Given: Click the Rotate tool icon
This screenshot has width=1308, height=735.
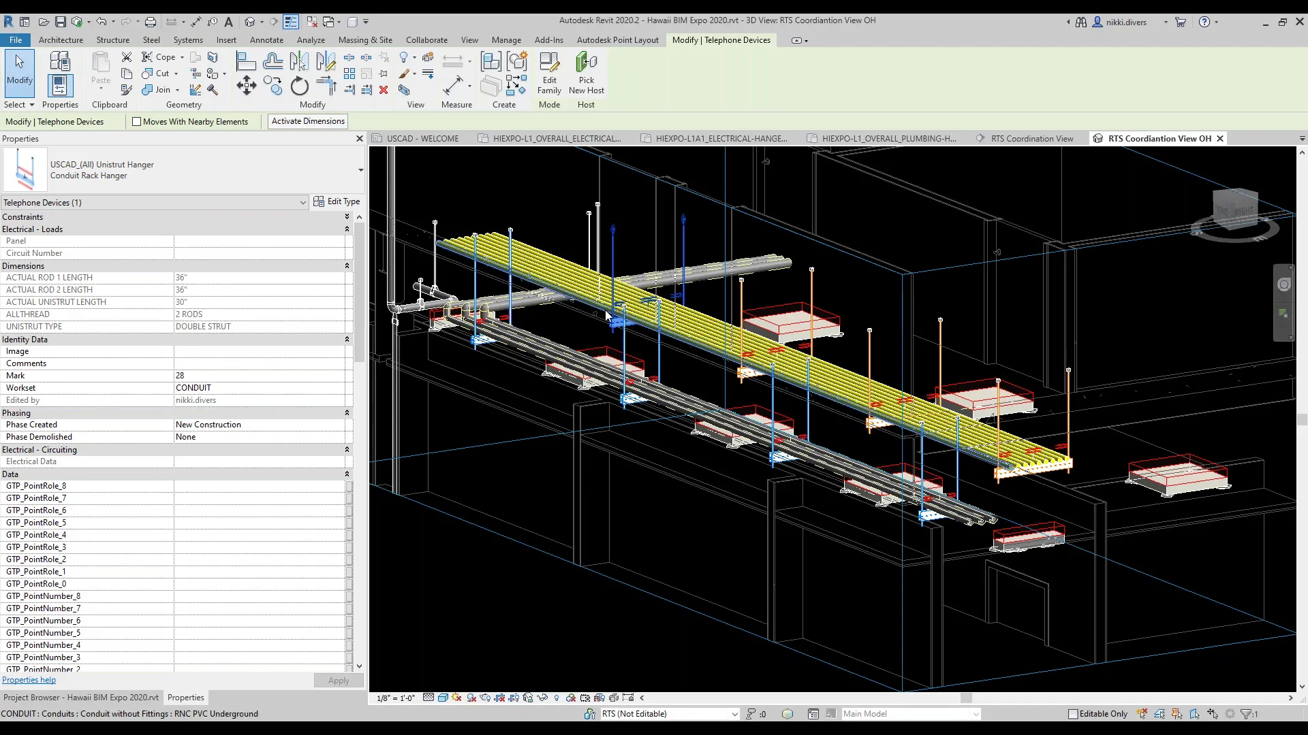Looking at the screenshot, I should [299, 86].
